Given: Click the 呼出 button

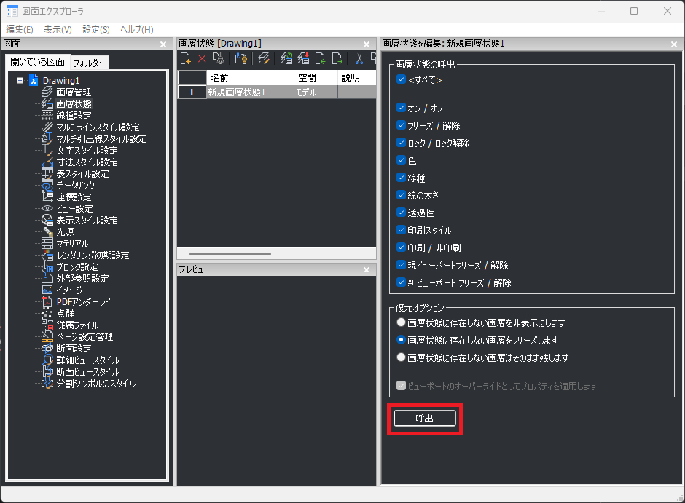Looking at the screenshot, I should pyautogui.click(x=425, y=418).
